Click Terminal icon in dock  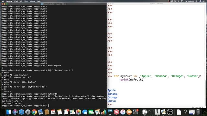[151, 112]
